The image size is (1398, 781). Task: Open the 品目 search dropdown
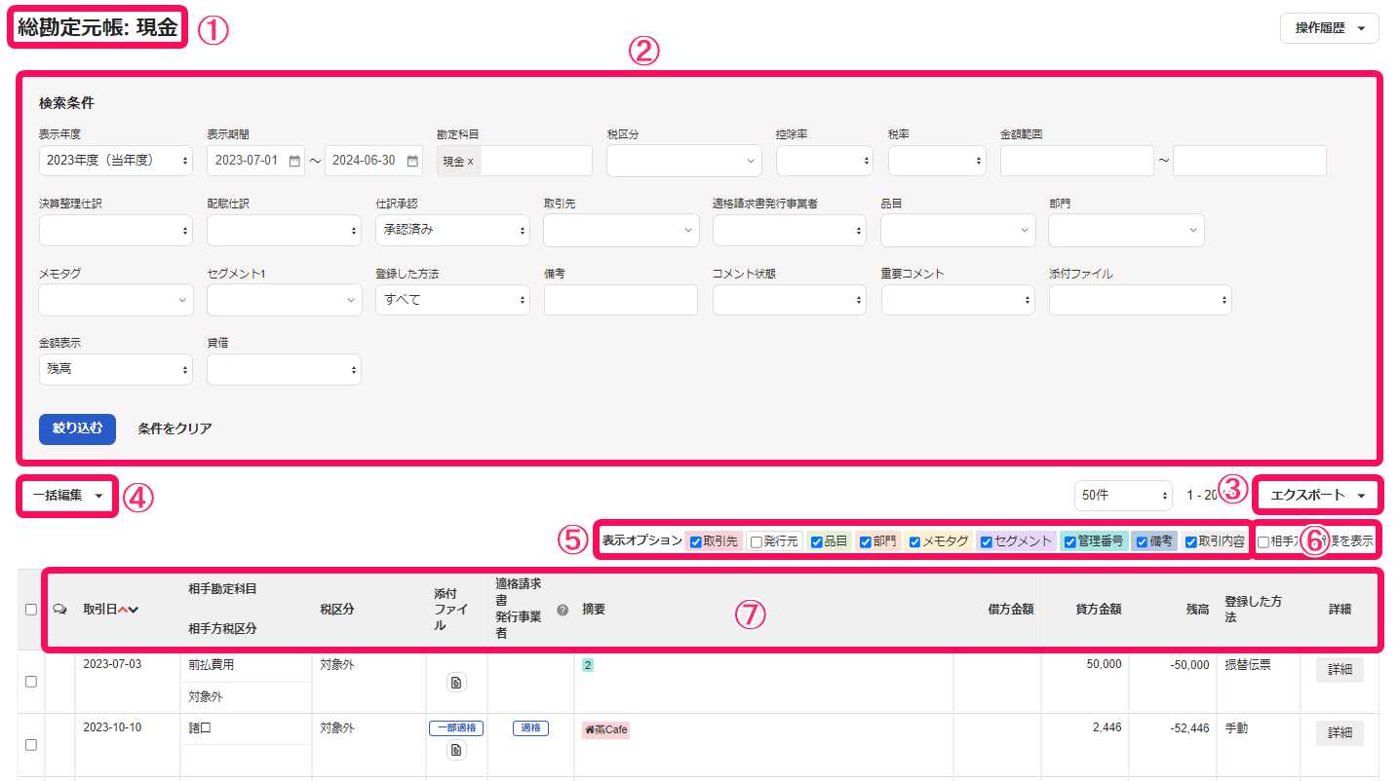point(958,231)
